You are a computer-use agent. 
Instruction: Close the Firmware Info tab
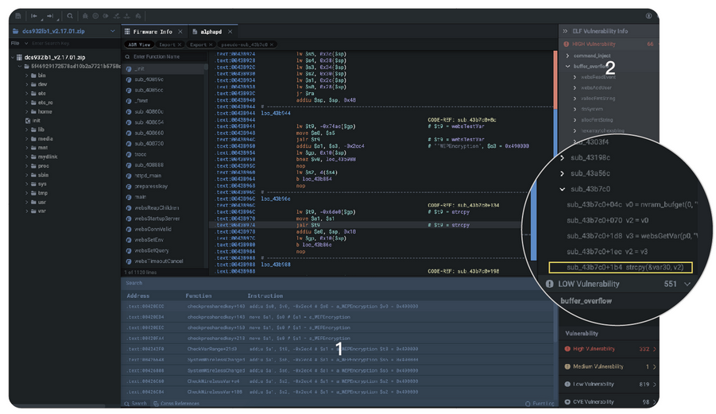pyautogui.click(x=180, y=32)
